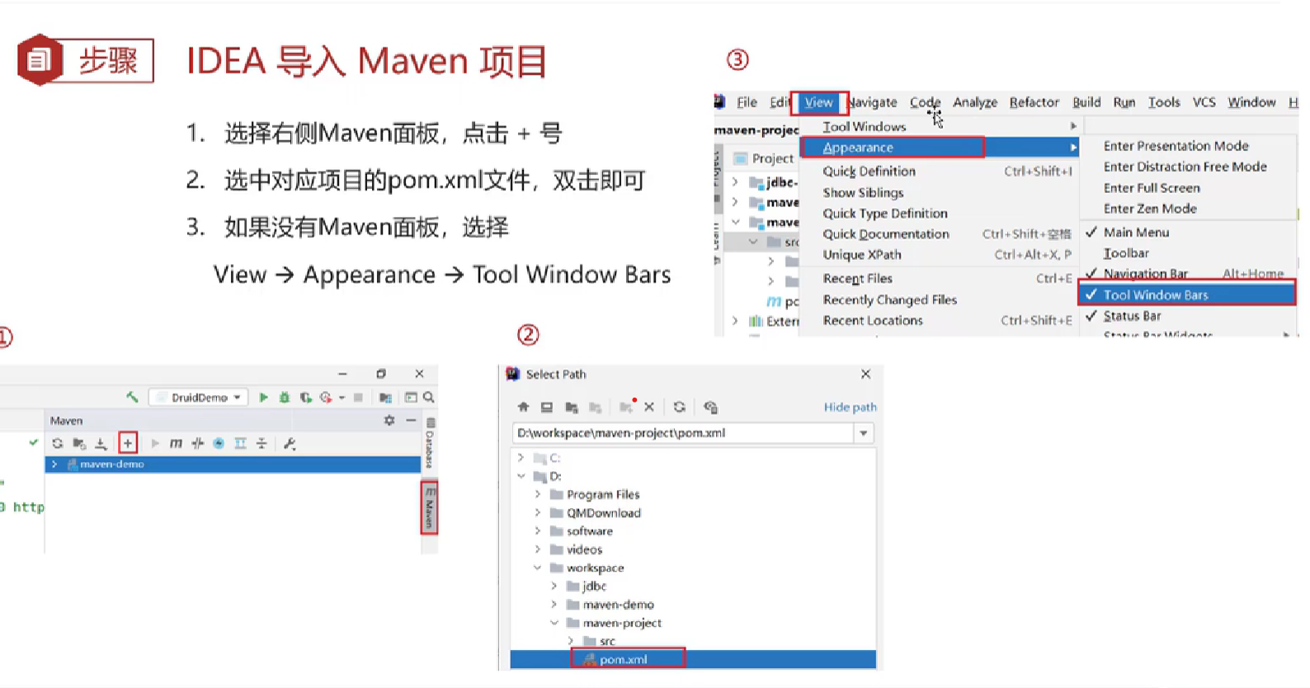The width and height of the screenshot is (1310, 688).
Task: Open the File menu
Action: (x=747, y=102)
